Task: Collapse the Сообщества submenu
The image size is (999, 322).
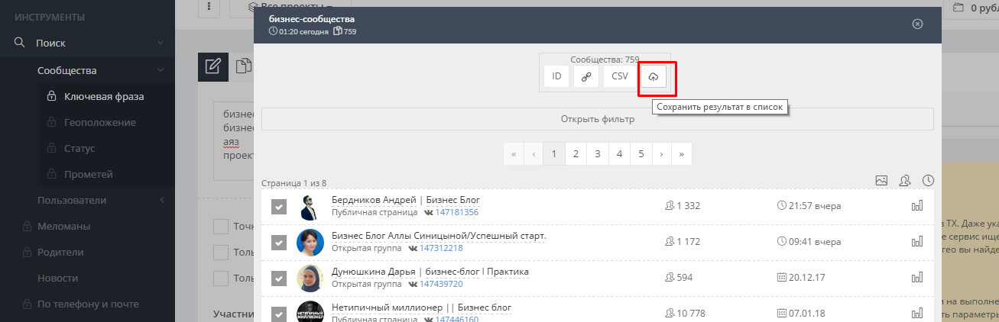Action: click(x=161, y=71)
